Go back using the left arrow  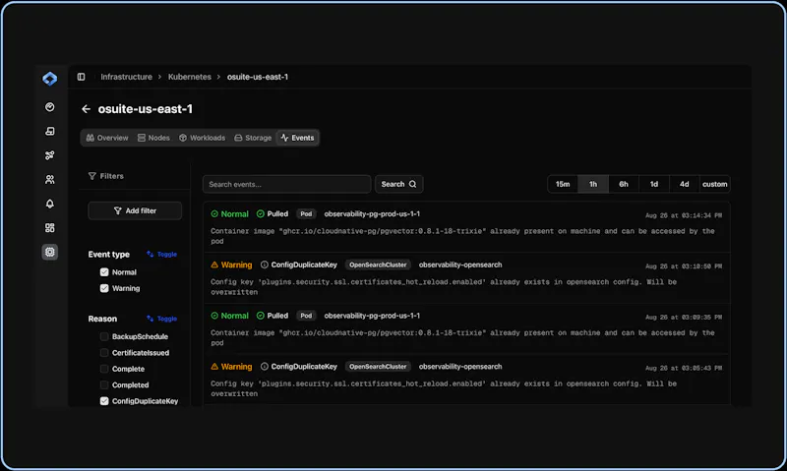[86, 109]
